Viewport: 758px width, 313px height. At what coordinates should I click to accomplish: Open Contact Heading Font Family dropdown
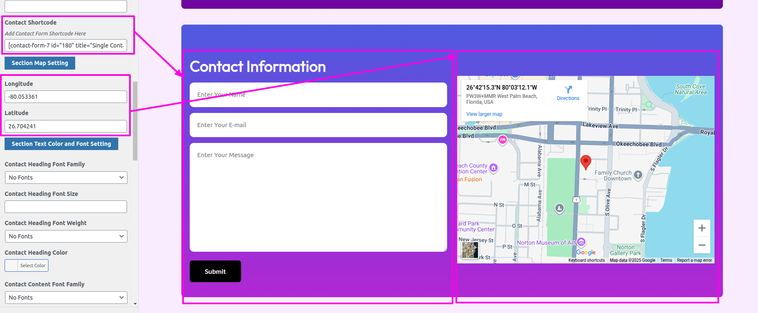coord(66,178)
